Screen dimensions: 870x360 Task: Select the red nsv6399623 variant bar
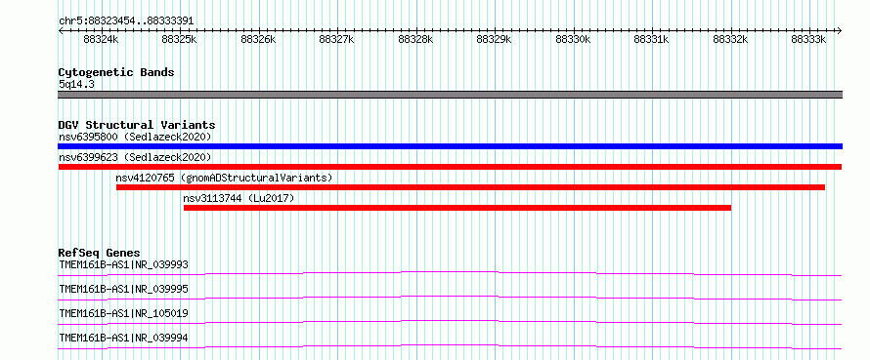click(x=450, y=167)
